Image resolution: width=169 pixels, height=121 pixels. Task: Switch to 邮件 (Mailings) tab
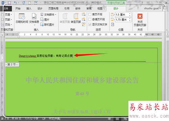click(x=78, y=8)
